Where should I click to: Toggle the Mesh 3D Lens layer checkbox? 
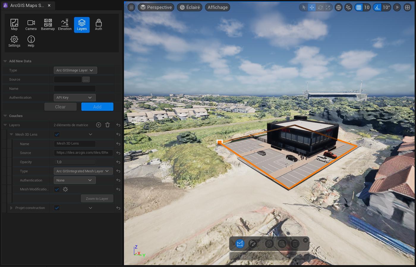57,134
